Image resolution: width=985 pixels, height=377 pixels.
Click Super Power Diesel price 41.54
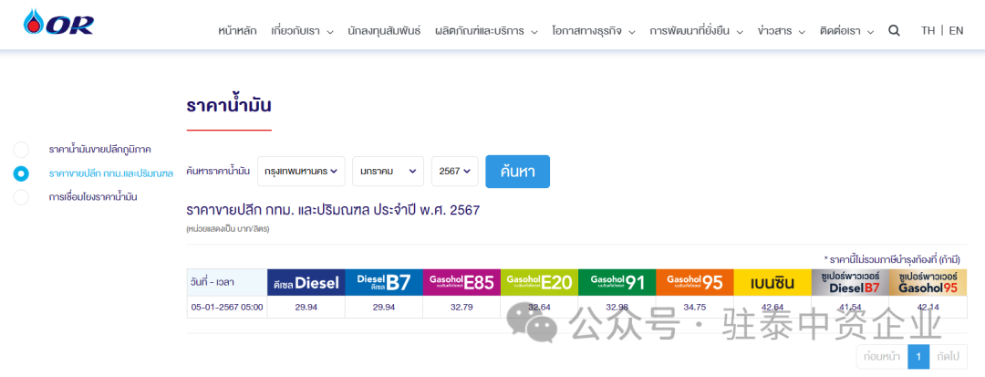point(850,308)
